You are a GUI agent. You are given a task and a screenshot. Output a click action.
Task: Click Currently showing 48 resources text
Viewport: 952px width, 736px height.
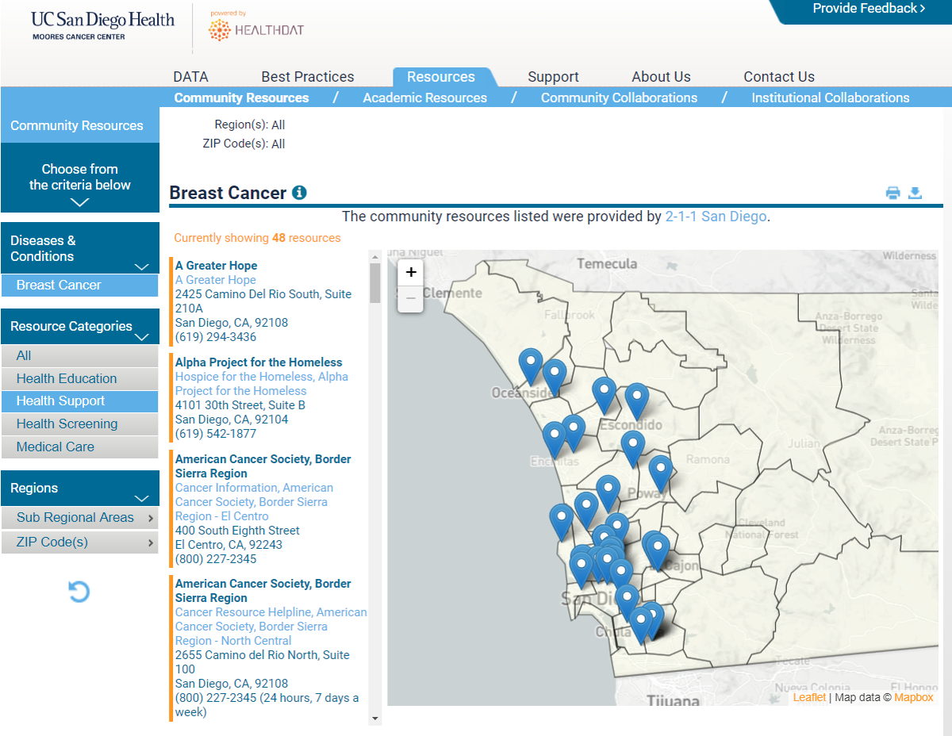[x=257, y=238]
